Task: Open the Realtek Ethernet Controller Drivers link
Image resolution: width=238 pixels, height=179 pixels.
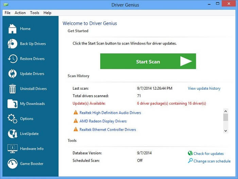Action: 108,129
